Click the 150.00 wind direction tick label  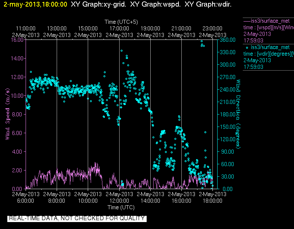click(x=227, y=127)
